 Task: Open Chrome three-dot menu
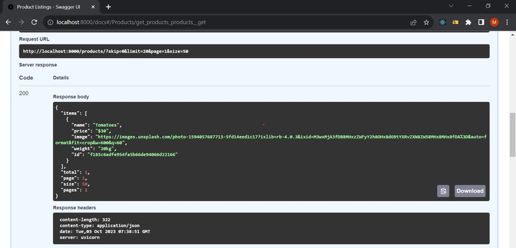pyautogui.click(x=507, y=23)
